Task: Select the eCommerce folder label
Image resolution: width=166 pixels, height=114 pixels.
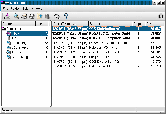Action: pos(20,48)
